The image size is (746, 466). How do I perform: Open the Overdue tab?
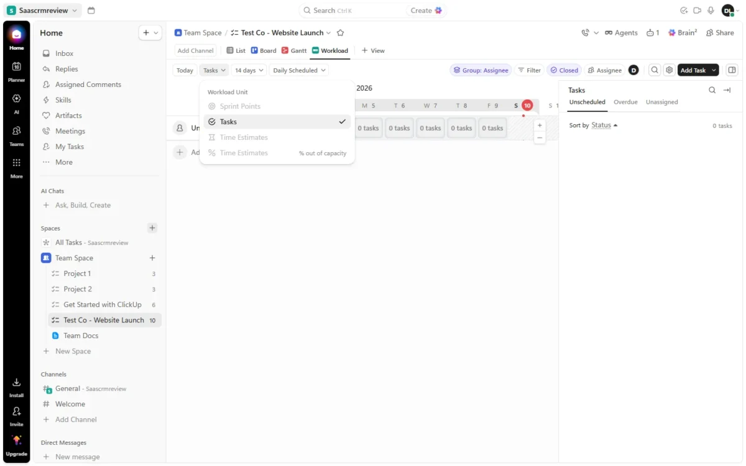(625, 102)
